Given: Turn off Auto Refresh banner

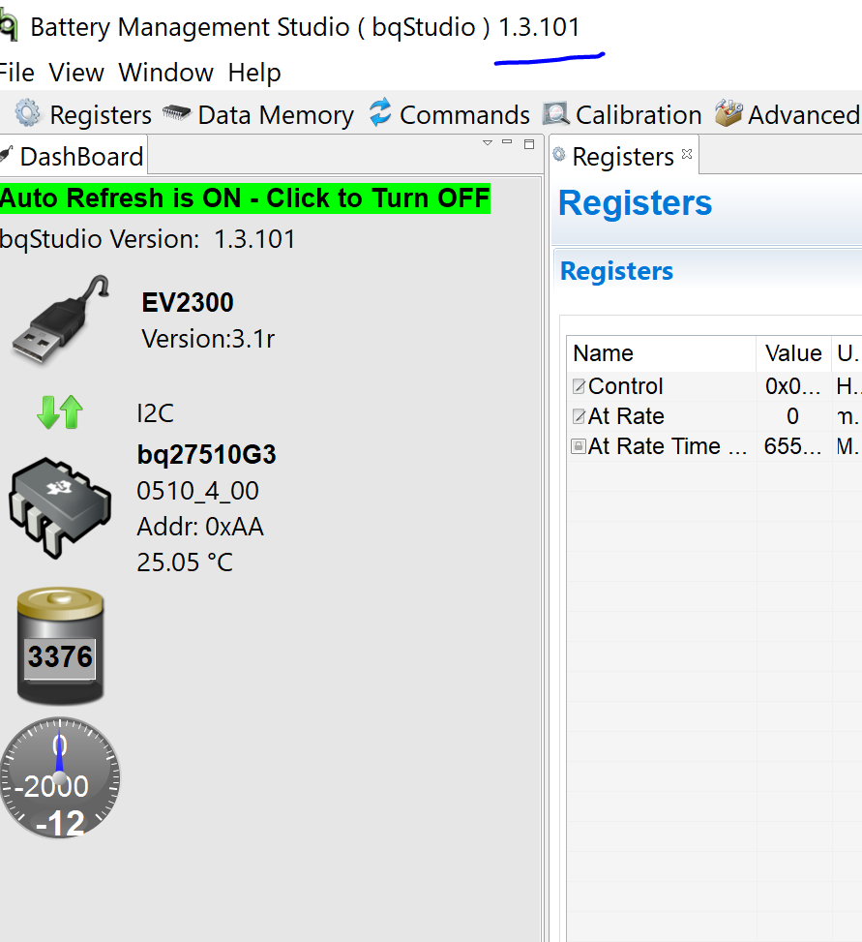Looking at the screenshot, I should [245, 198].
